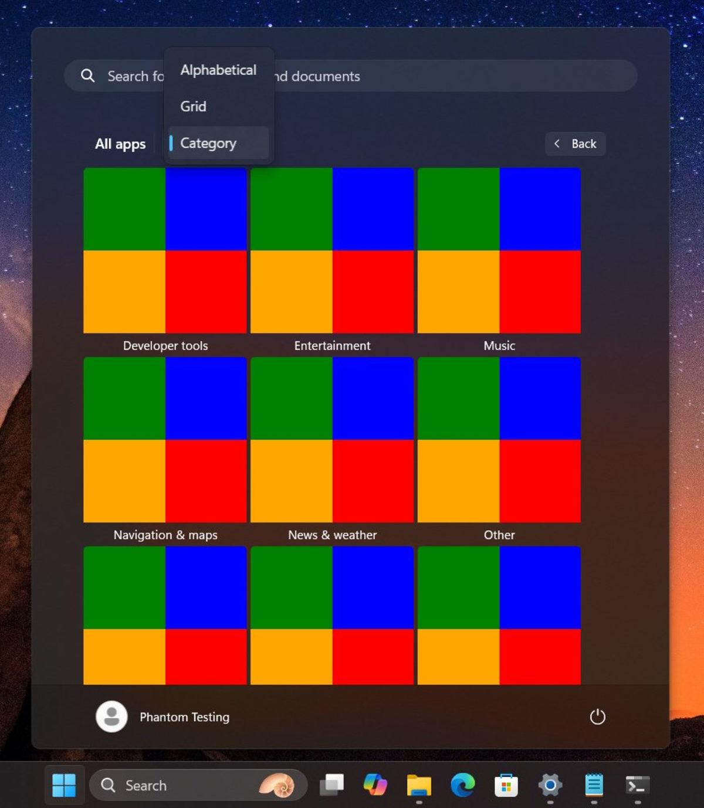704x808 pixels.
Task: Choose Alphabetical from the sorting menu
Action: (218, 70)
